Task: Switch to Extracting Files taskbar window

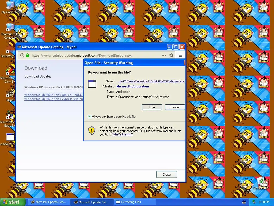Action: pyautogui.click(x=135, y=202)
